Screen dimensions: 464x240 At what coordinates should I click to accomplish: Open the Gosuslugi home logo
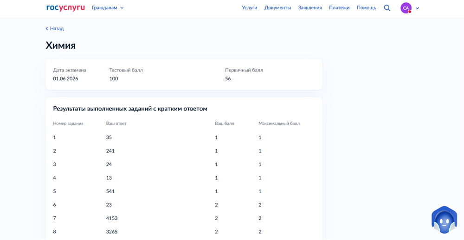tap(65, 8)
